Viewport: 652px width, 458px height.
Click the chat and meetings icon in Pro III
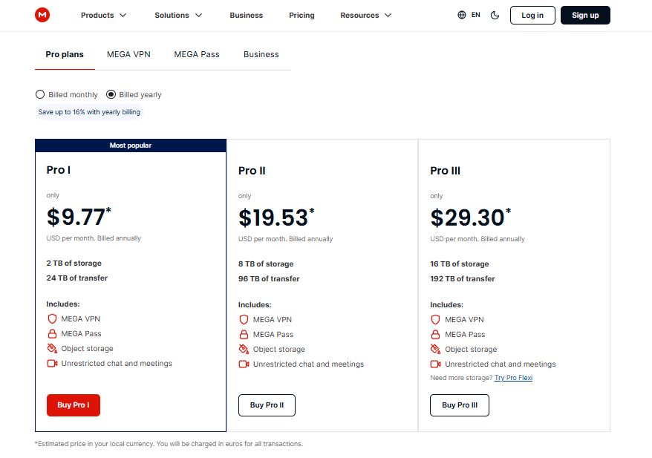point(435,364)
